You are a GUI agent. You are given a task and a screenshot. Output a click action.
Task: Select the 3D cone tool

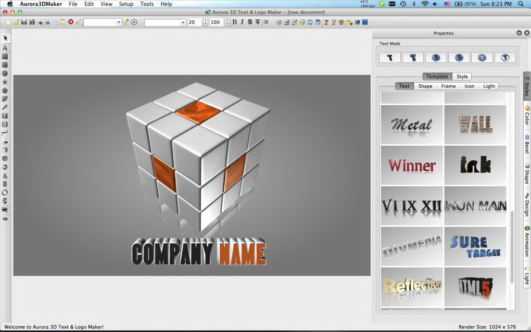[5, 176]
